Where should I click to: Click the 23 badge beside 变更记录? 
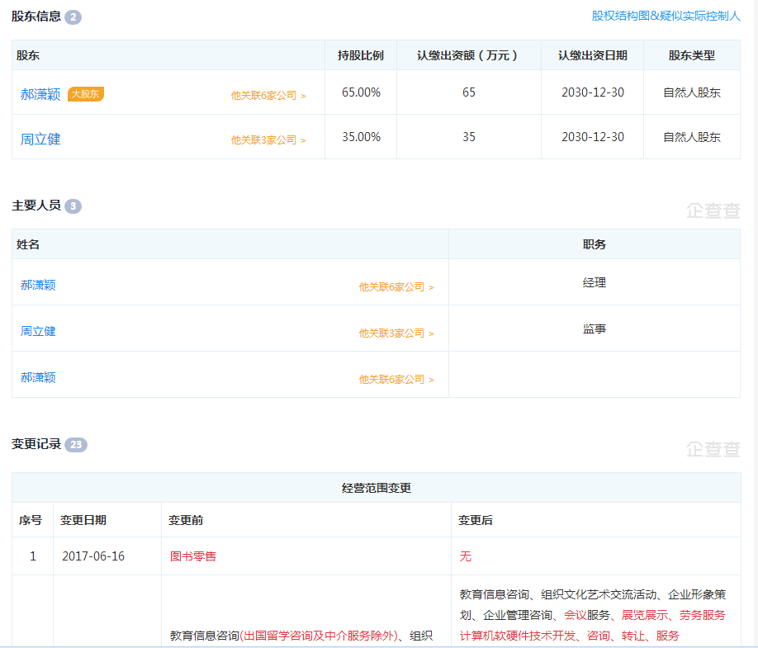[x=76, y=443]
